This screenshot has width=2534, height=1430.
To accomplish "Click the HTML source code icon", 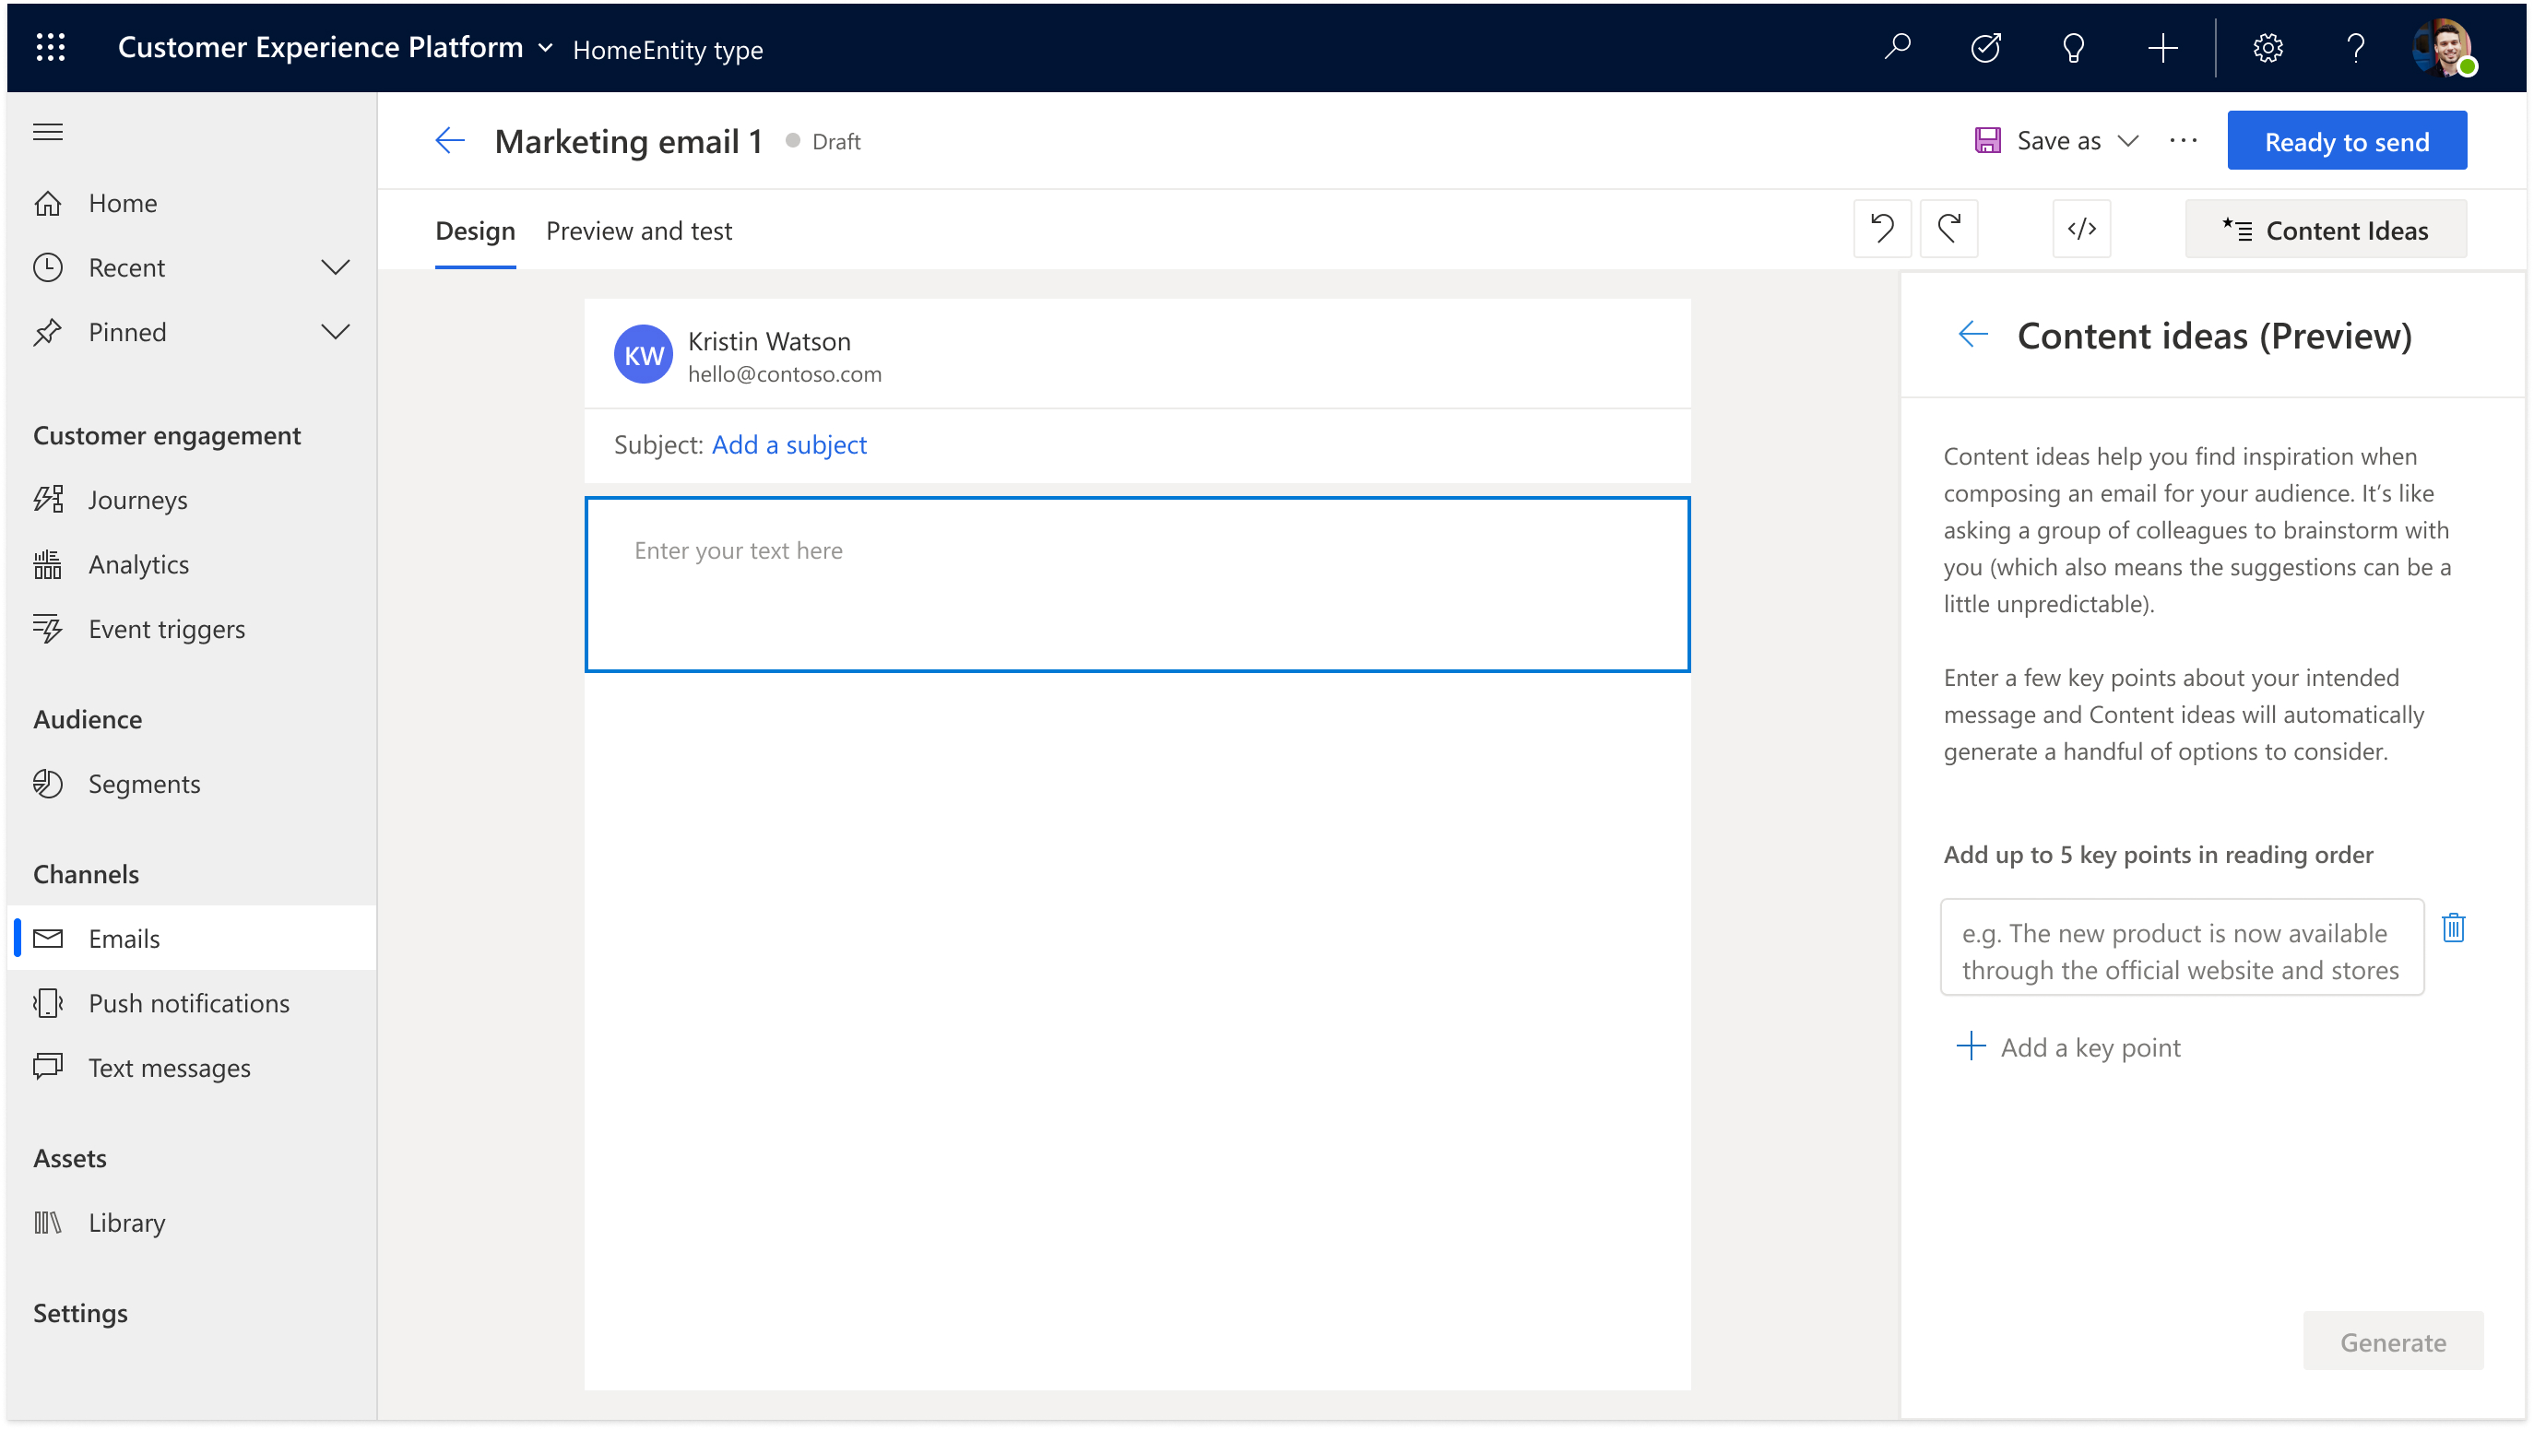I will click(2079, 228).
